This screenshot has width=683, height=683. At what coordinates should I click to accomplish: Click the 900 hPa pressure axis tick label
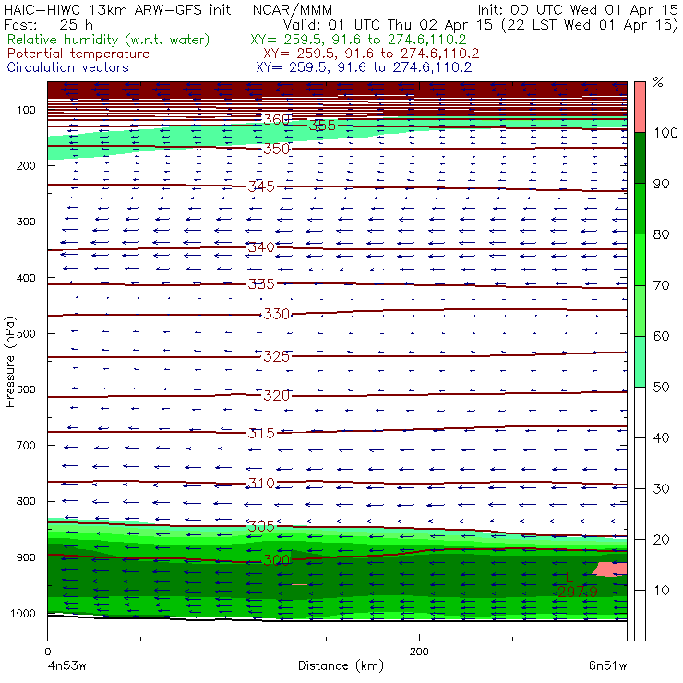(26, 557)
